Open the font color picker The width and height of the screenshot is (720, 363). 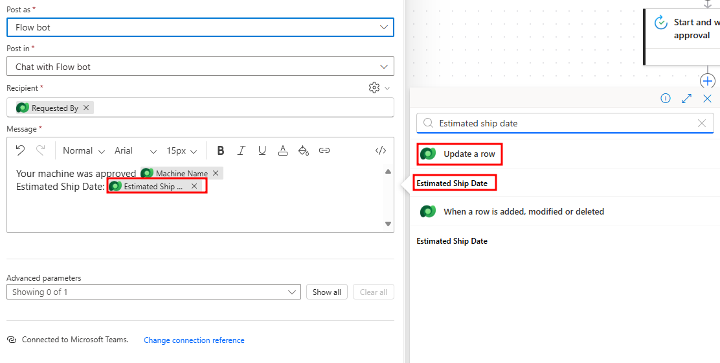(x=283, y=150)
